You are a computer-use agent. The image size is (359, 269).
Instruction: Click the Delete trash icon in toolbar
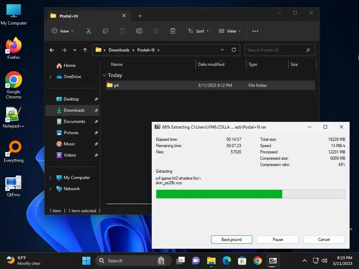(x=172, y=31)
